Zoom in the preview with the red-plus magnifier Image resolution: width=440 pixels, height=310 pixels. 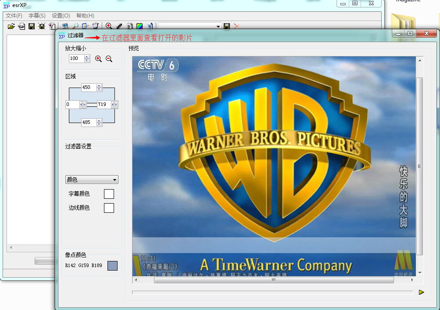click(98, 59)
